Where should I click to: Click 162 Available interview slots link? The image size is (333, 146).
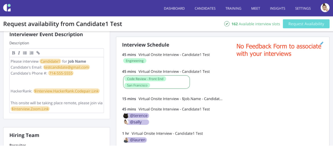(256, 24)
